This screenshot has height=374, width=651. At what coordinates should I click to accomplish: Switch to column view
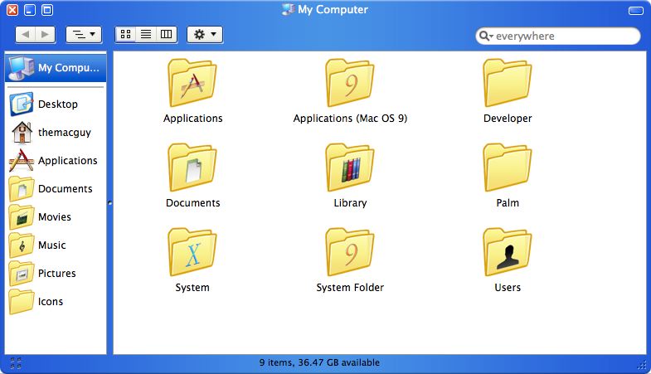pos(167,35)
